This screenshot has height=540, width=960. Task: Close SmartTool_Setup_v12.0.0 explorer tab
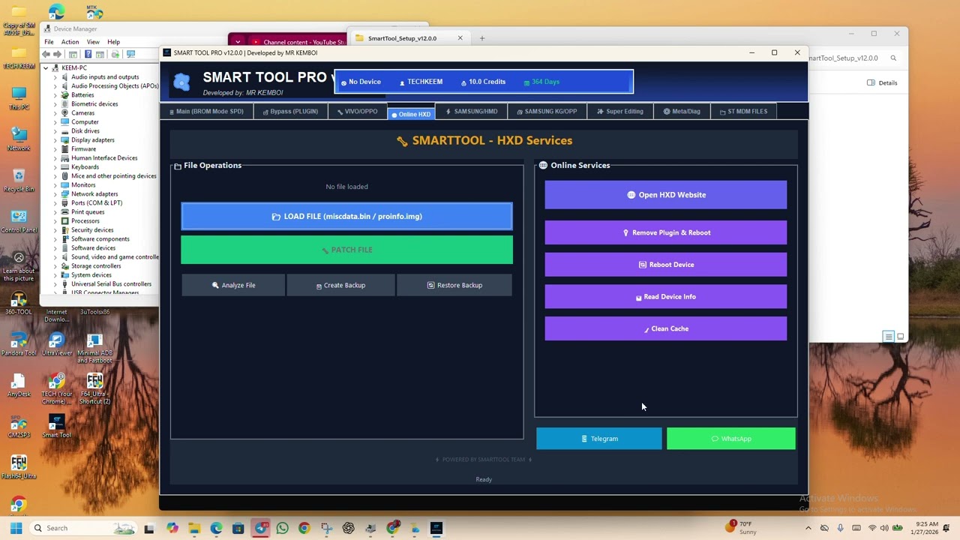(460, 38)
